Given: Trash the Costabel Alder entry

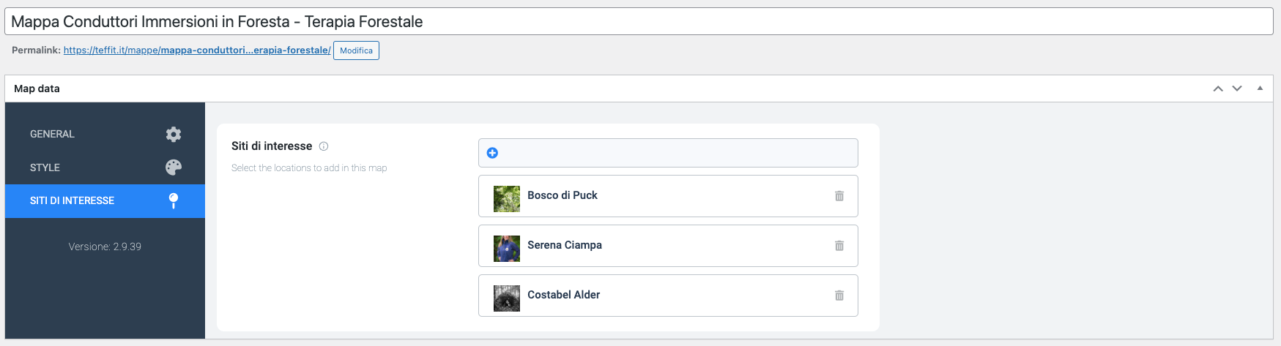Looking at the screenshot, I should 839,296.
